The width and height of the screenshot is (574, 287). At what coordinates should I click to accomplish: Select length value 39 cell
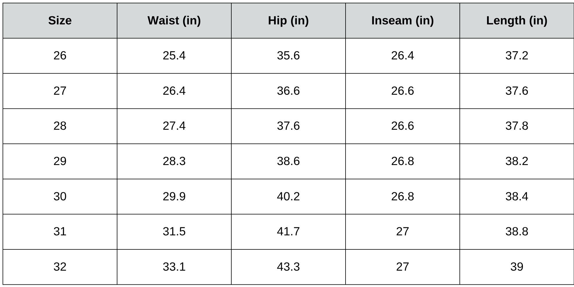tap(517, 267)
